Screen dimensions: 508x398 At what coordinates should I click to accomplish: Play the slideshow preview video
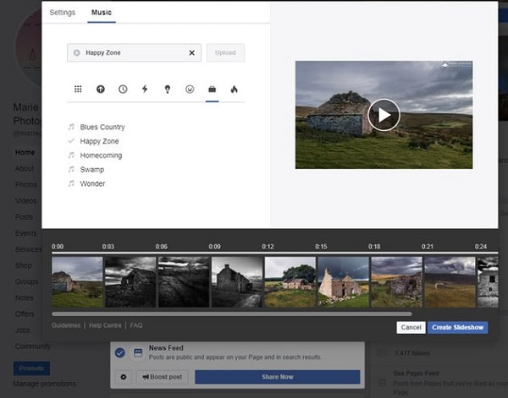384,115
